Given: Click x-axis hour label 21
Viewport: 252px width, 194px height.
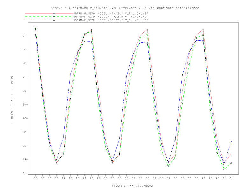Looking at the screenshot, I should (85, 178).
